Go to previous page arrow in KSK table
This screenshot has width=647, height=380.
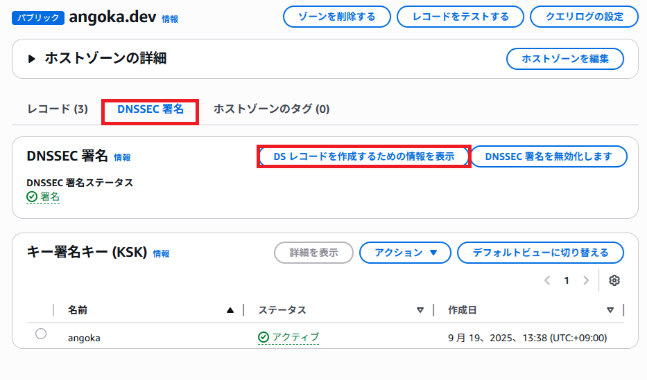(547, 280)
